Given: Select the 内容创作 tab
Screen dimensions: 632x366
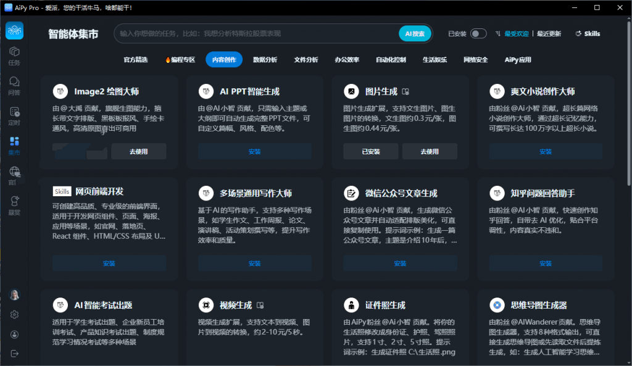Looking at the screenshot, I should (224, 60).
